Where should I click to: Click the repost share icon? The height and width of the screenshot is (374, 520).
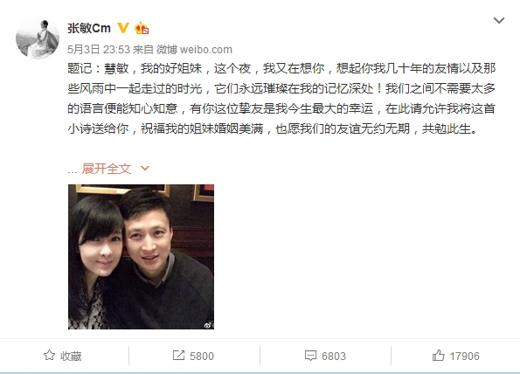coord(178,356)
